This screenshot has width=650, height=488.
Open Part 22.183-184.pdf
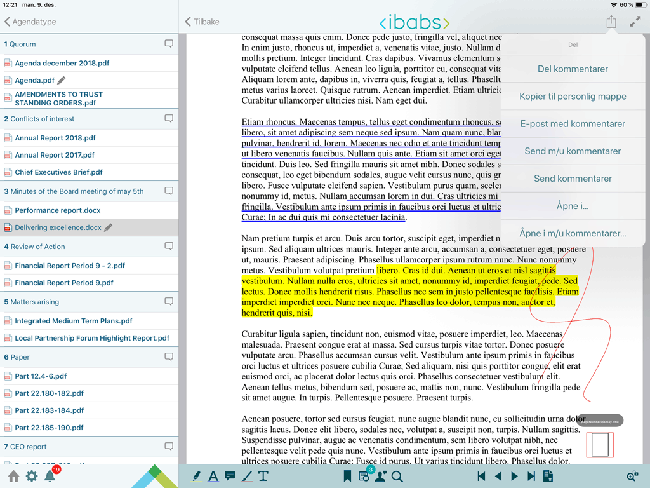(x=89, y=410)
